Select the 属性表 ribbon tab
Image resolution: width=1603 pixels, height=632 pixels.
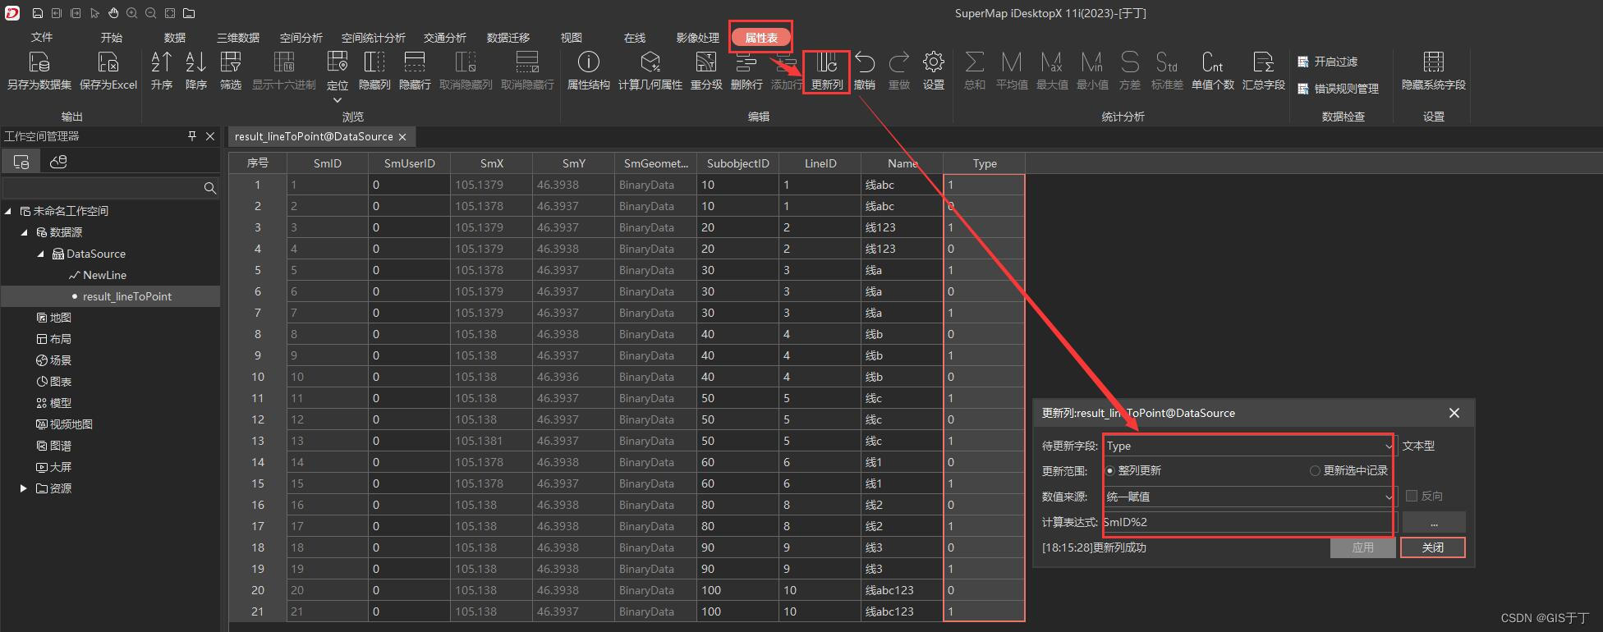click(761, 38)
